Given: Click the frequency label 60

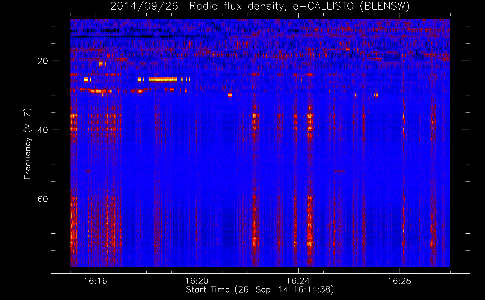Looking at the screenshot, I should (43, 199).
